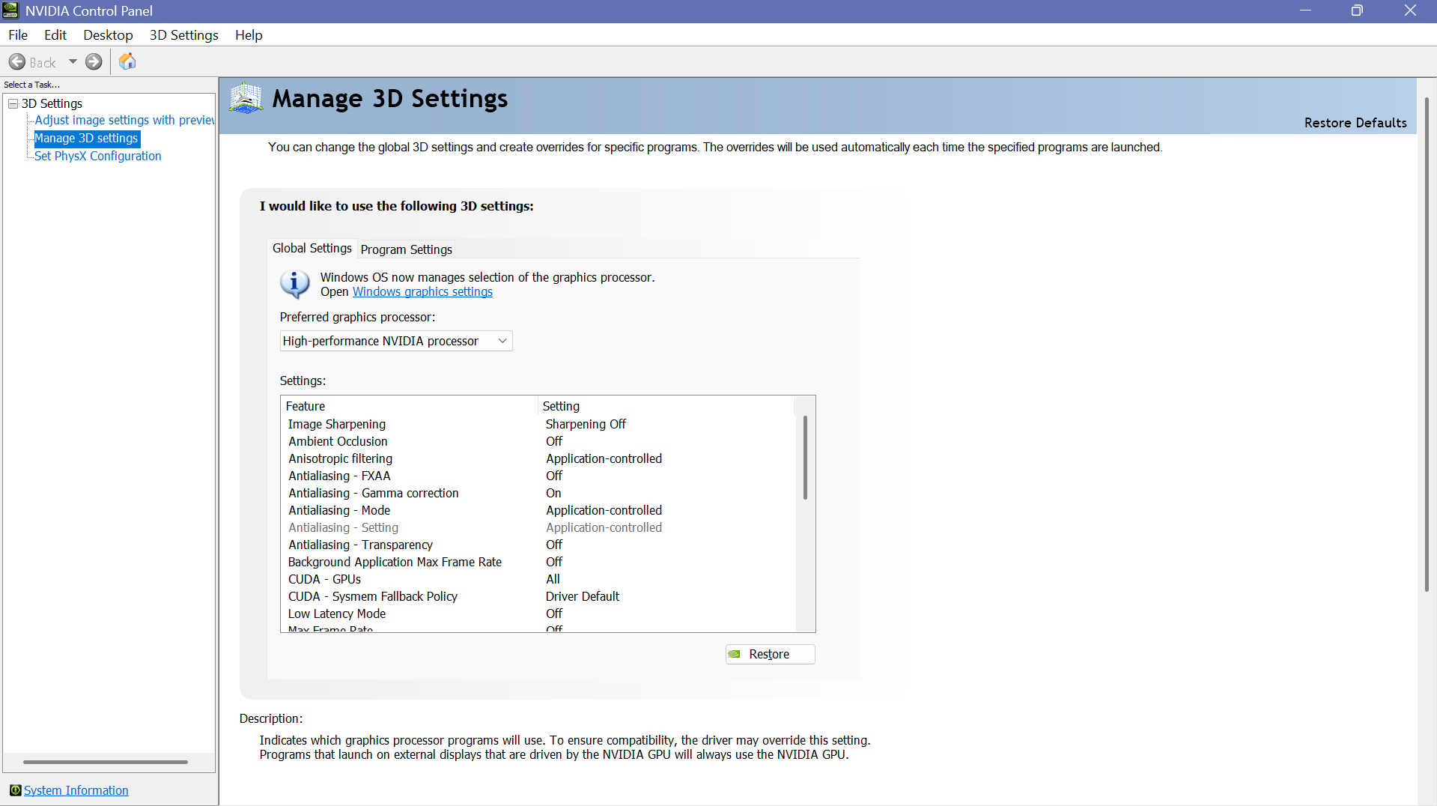Click Restore Defaults link
1437x806 pixels.
(x=1355, y=123)
